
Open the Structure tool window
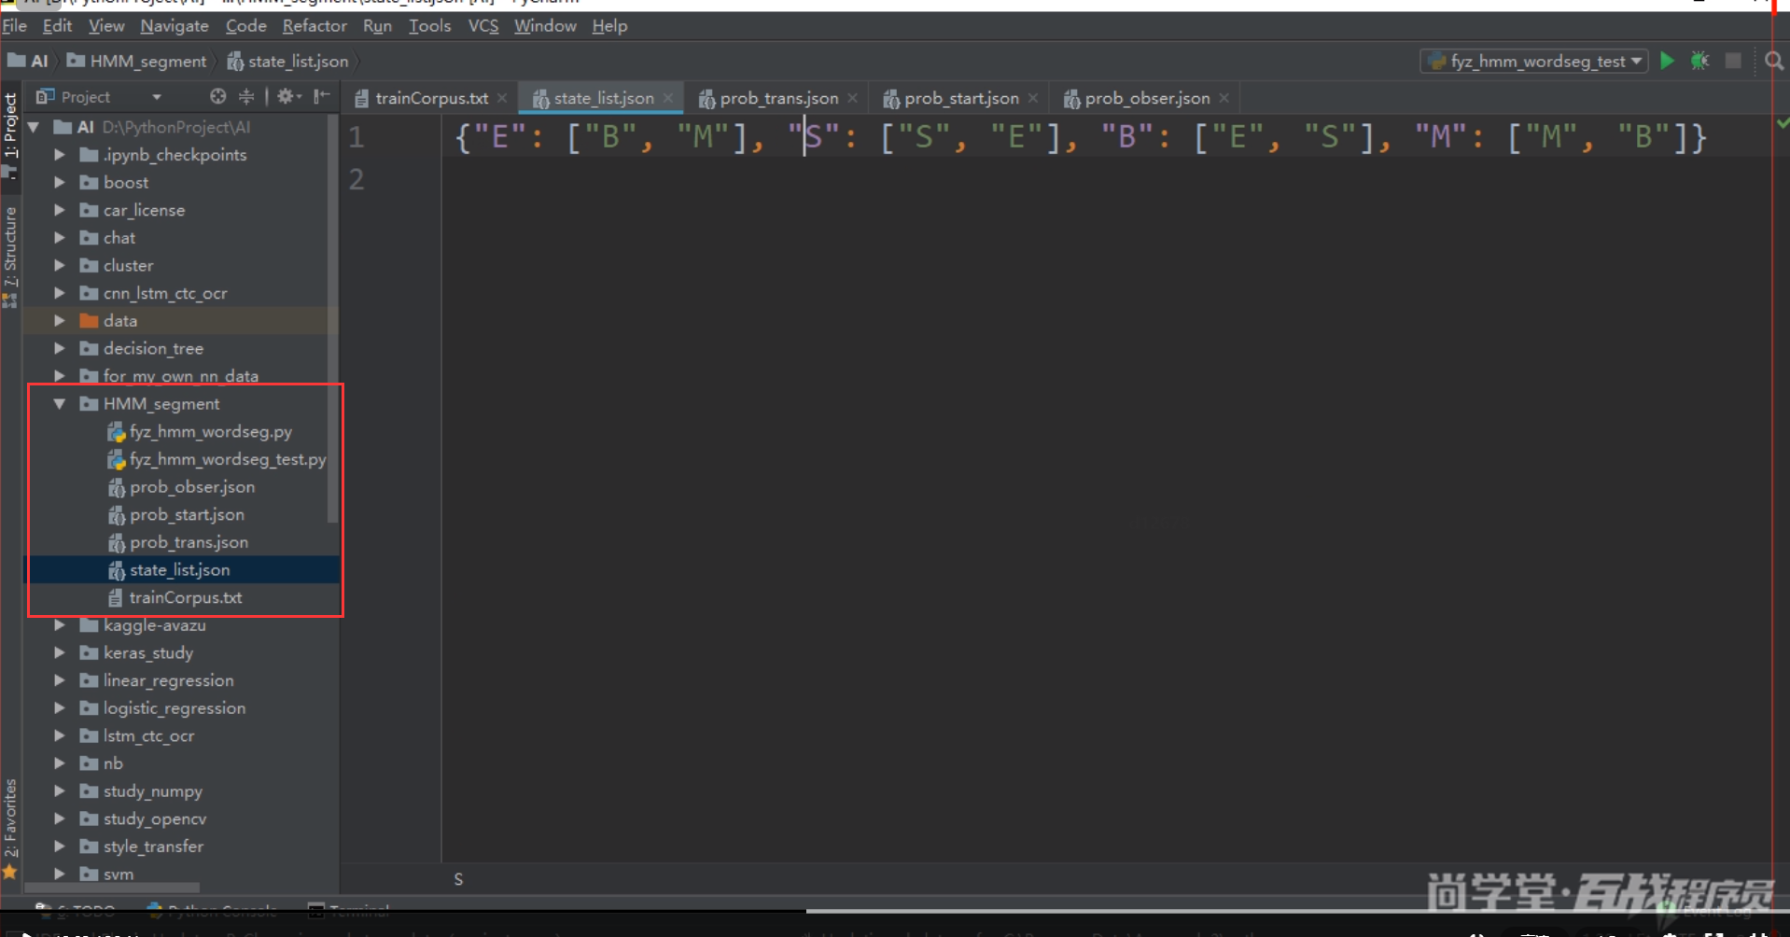point(10,256)
